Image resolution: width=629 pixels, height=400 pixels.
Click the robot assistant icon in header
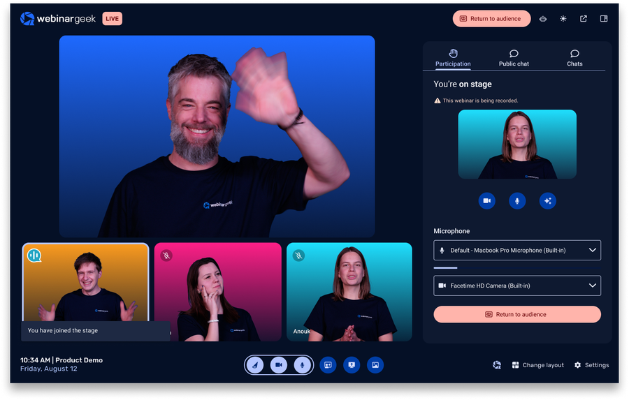click(x=543, y=19)
